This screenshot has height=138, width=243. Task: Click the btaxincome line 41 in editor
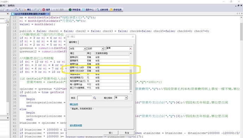point(43,123)
